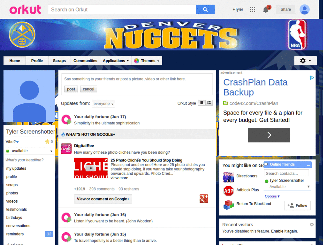Click the post button
This screenshot has height=245, width=327.
[x=71, y=89]
